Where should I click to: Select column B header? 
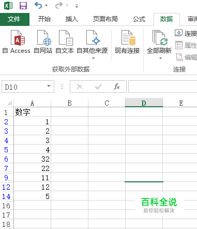[69, 103]
